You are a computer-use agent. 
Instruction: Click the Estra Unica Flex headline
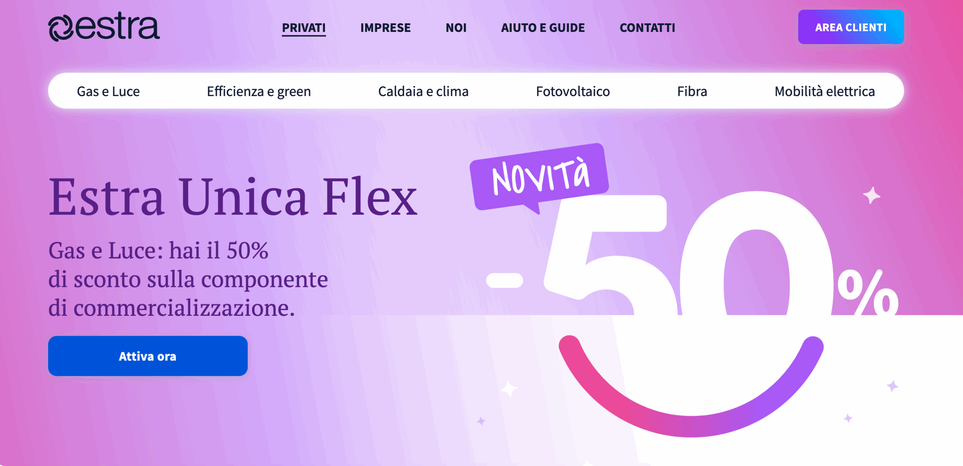tap(233, 197)
